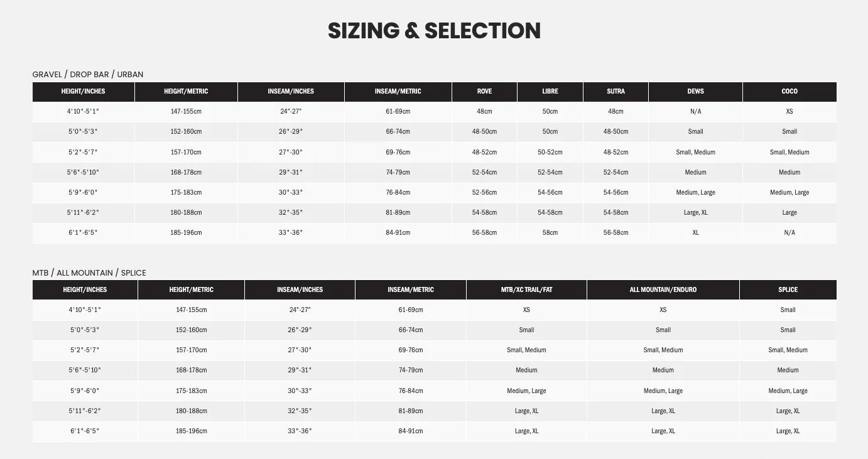This screenshot has width=868, height=459.
Task: Select the 56-58cm cell in the Rove column
Action: (484, 233)
